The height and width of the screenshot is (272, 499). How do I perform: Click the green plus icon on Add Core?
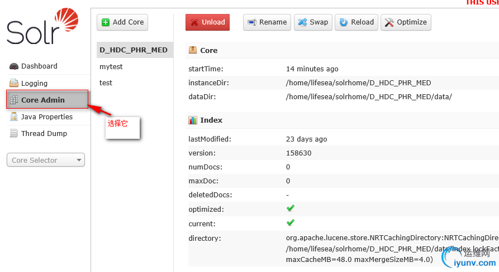pyautogui.click(x=106, y=22)
